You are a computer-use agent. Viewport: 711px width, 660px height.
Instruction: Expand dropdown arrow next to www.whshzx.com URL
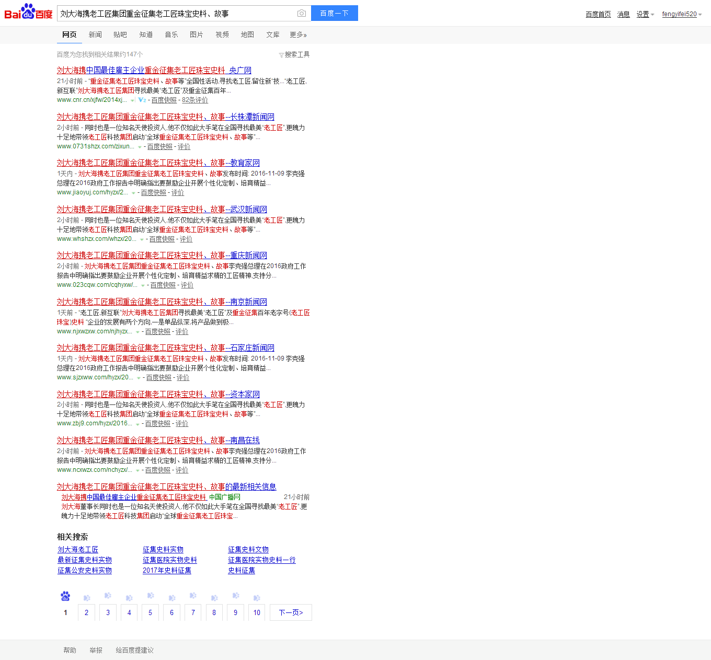[x=142, y=239]
